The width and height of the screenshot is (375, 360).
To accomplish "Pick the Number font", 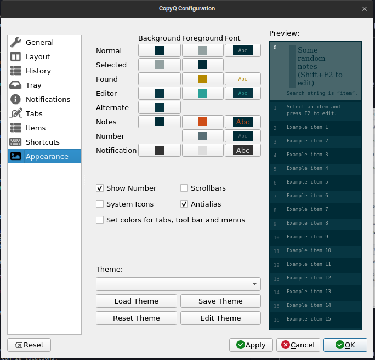I will [x=243, y=136].
